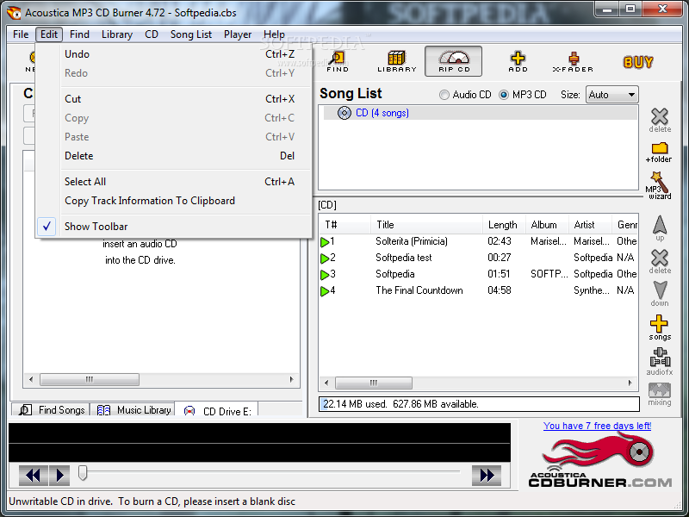Play track 2 Softpedia test green arrow

[325, 258]
